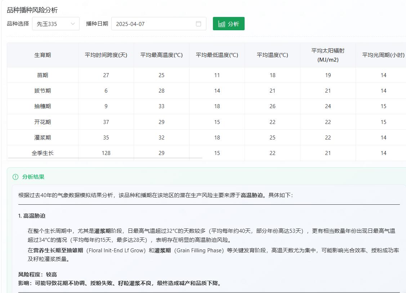Click 灌浆期 average temperature 25
The height and width of the screenshot is (293, 406).
pyautogui.click(x=272, y=138)
